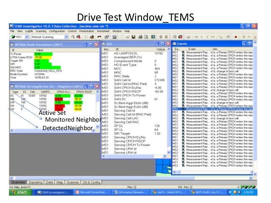Click the round info icon in toolbar

[228, 37]
